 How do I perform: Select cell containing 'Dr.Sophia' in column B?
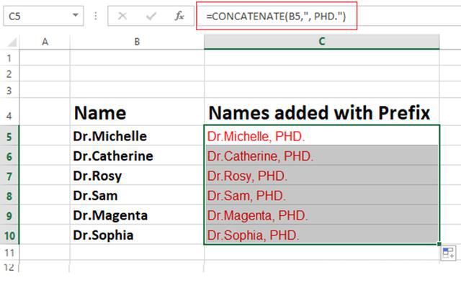pos(137,235)
